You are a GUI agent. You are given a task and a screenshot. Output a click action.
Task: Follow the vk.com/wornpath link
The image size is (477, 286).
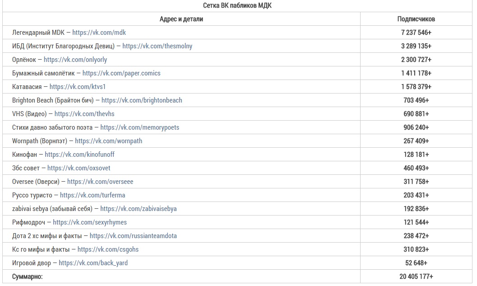tap(109, 141)
